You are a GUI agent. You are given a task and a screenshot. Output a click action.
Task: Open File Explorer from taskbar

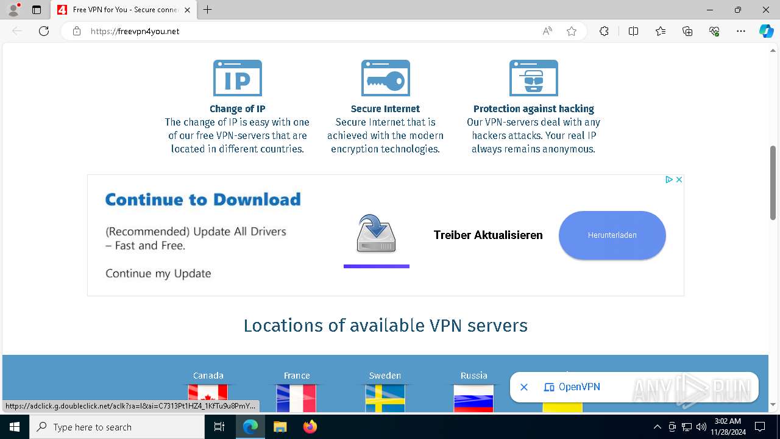click(280, 427)
